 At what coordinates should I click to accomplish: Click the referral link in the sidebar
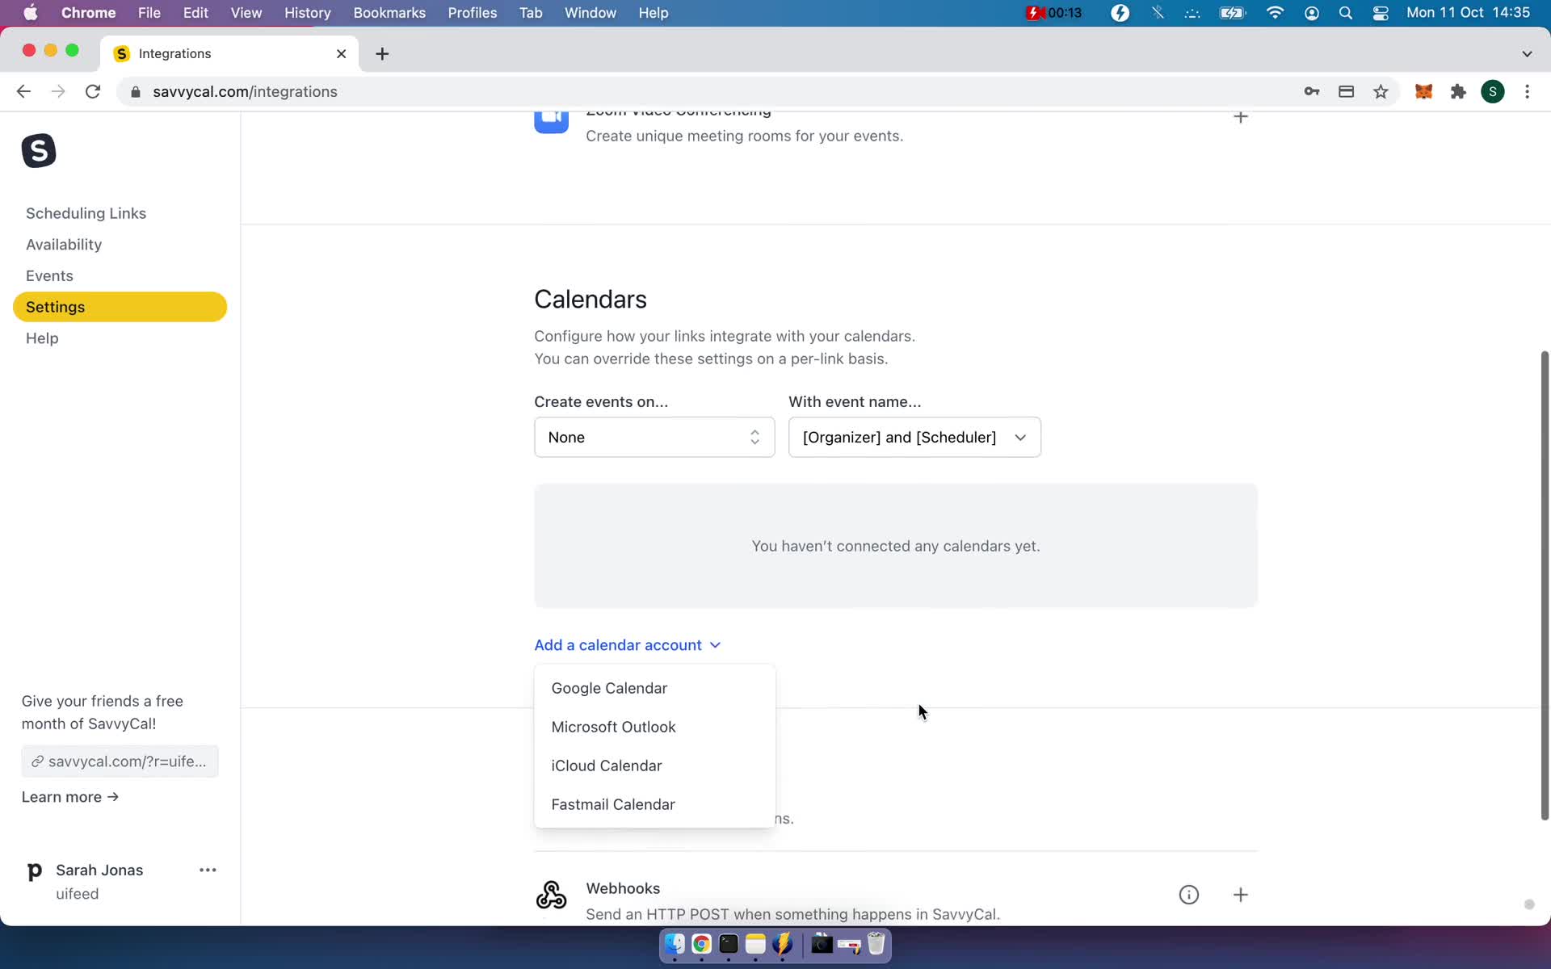click(120, 761)
